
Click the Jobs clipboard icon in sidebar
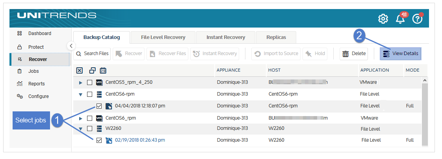(19, 71)
